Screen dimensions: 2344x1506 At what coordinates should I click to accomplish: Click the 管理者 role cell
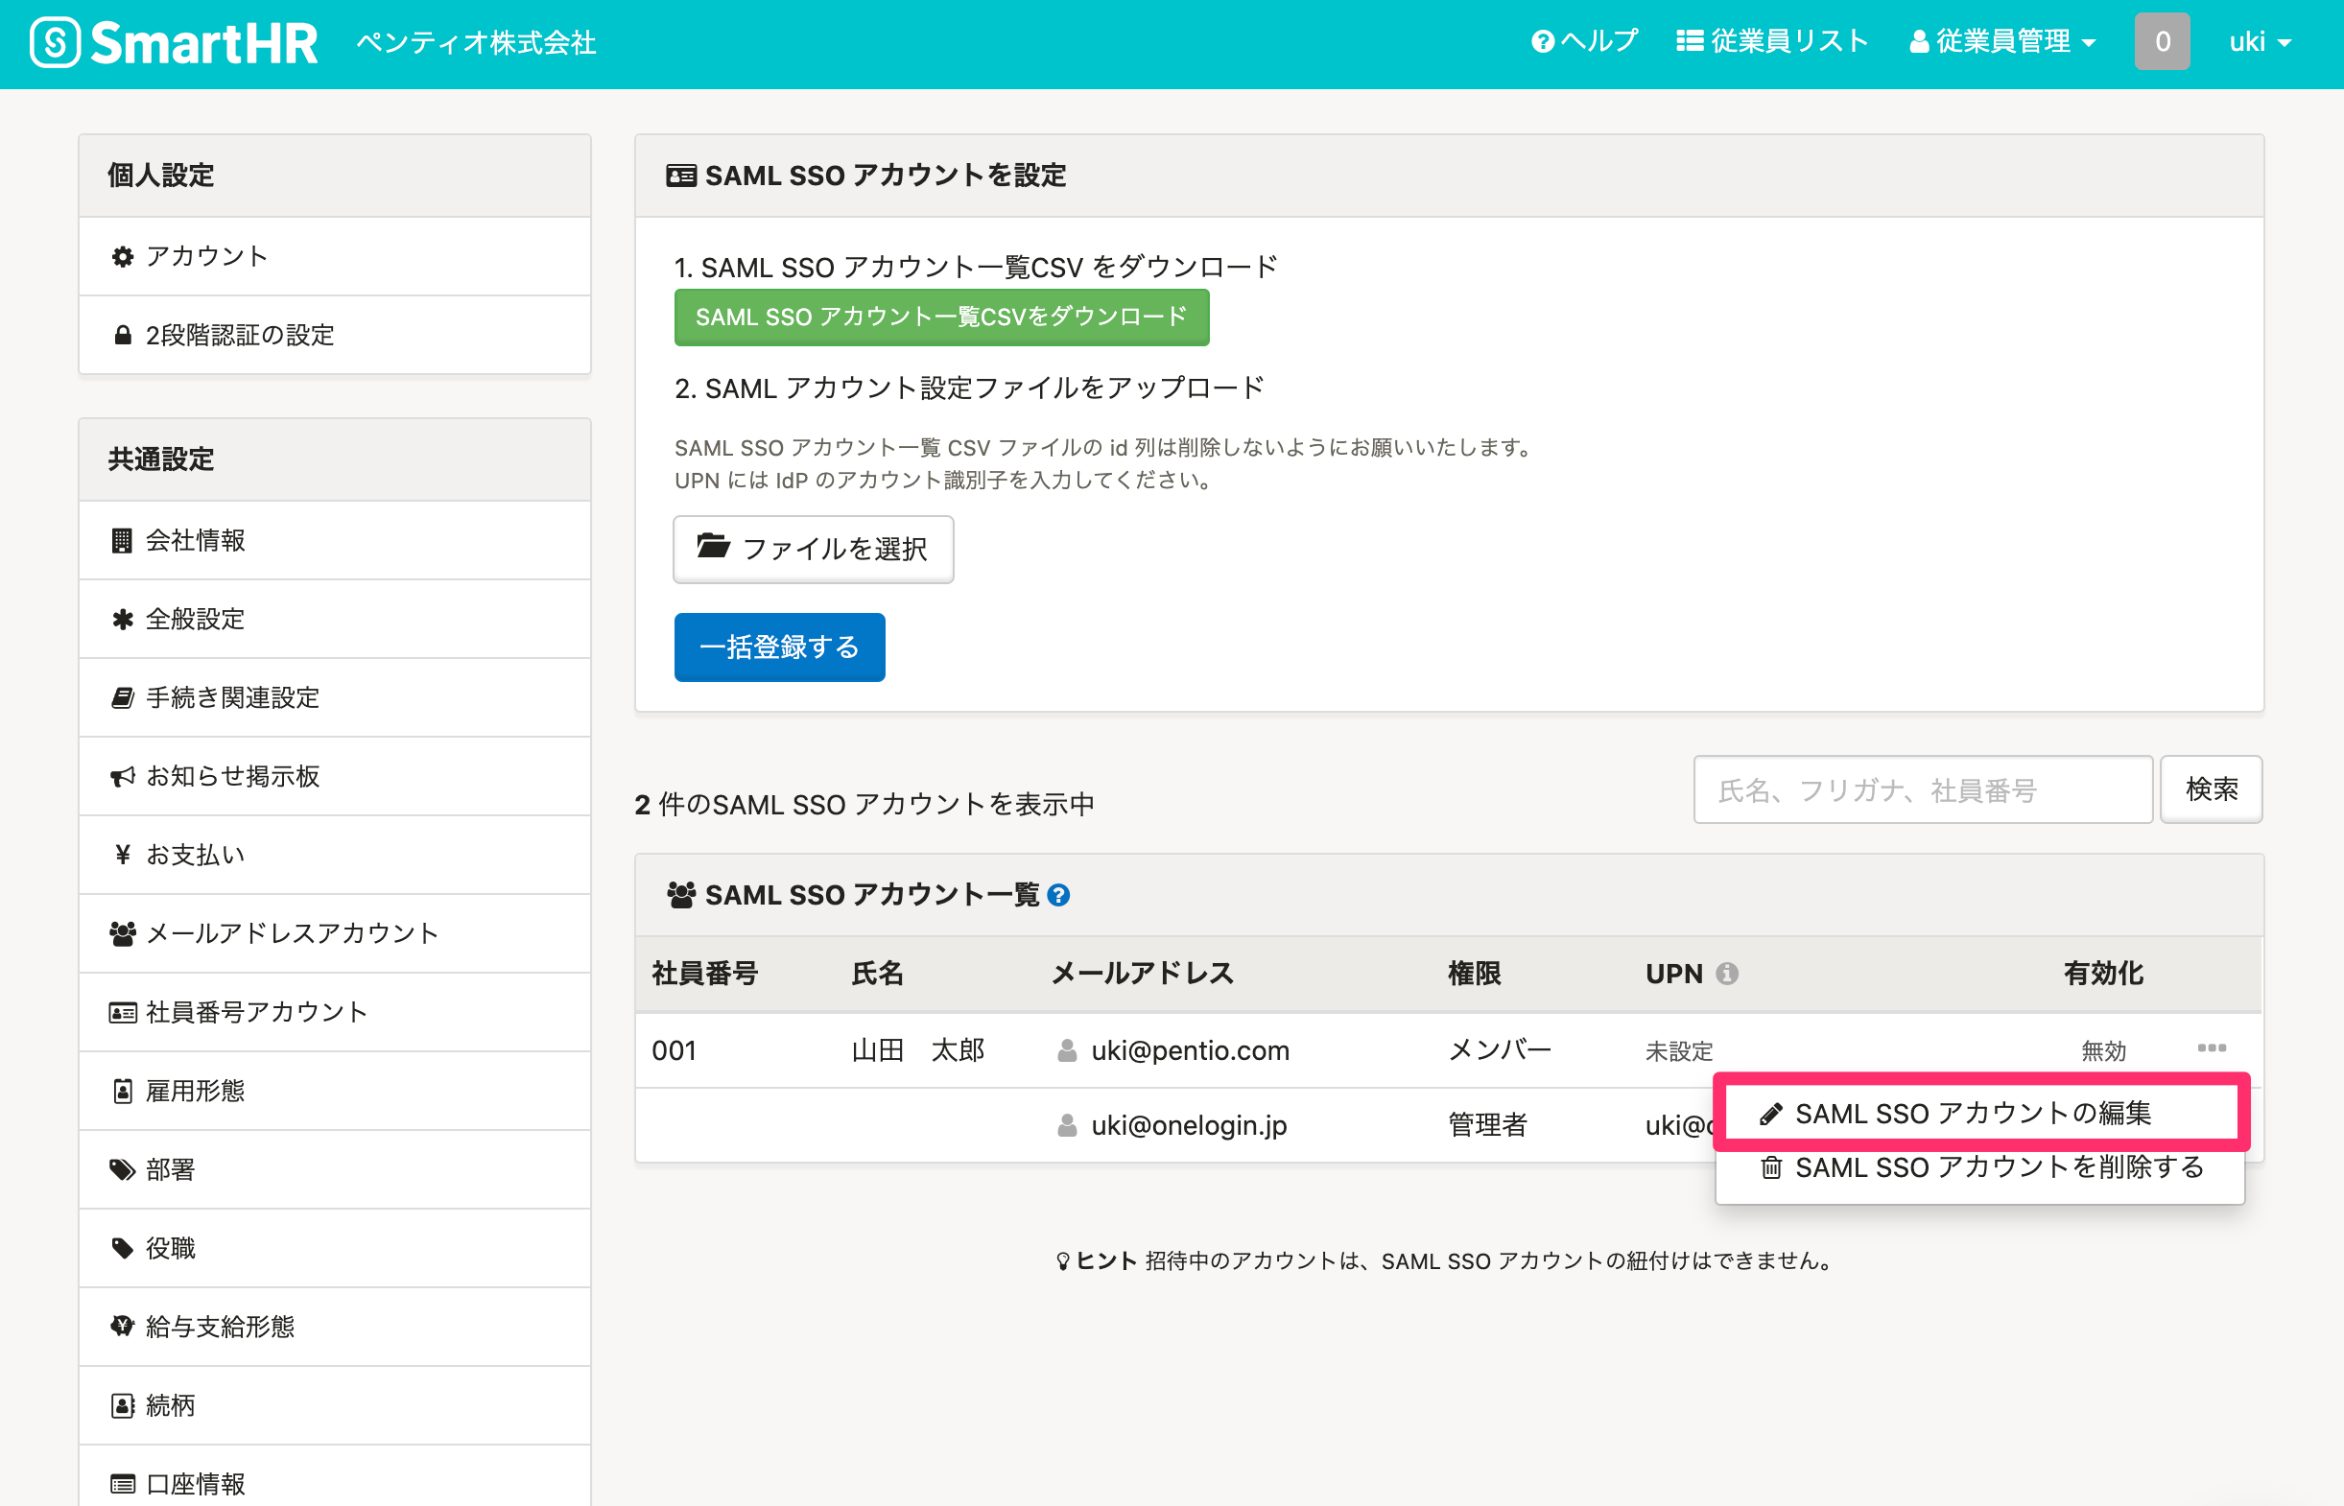point(1486,1125)
